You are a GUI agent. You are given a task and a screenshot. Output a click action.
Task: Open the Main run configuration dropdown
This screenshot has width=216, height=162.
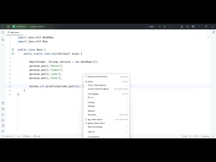pos(151,27)
